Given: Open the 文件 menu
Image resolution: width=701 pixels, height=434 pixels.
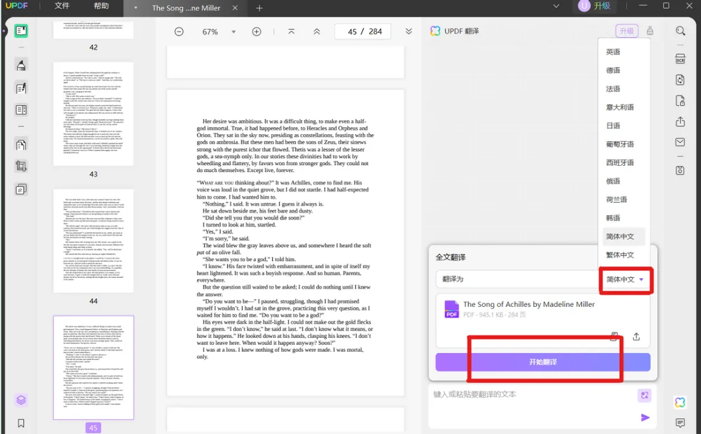Looking at the screenshot, I should pyautogui.click(x=61, y=6).
